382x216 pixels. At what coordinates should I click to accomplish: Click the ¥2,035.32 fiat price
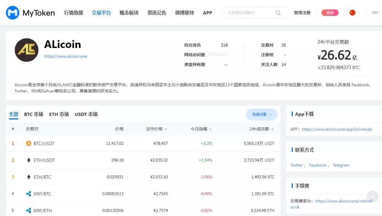pos(159,160)
